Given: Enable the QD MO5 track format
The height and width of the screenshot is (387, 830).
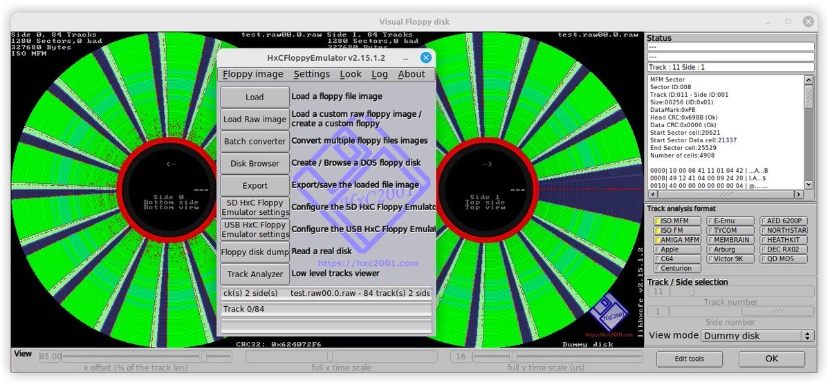Looking at the screenshot, I should [x=784, y=259].
